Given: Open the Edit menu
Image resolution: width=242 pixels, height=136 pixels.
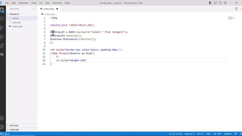Looking at the screenshot, I should coord(14,3).
